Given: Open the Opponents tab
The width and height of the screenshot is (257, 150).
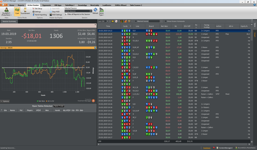Looking at the screenshot, I should [47, 6].
